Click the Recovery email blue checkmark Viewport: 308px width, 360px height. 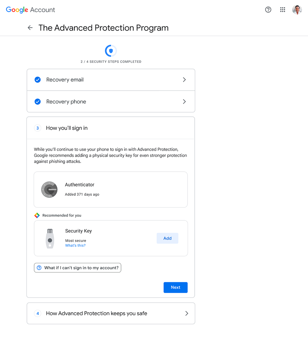point(38,80)
